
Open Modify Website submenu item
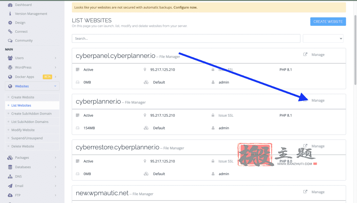(32, 130)
